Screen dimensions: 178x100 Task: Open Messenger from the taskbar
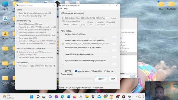point(56,97)
